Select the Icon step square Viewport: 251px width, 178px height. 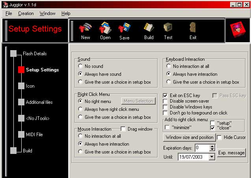pyautogui.click(x=21, y=86)
